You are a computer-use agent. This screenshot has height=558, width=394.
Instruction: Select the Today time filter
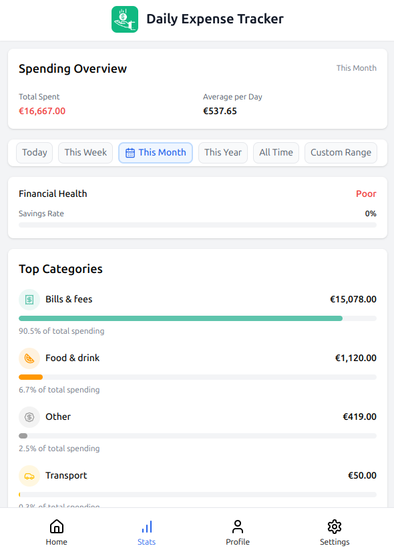pos(35,153)
